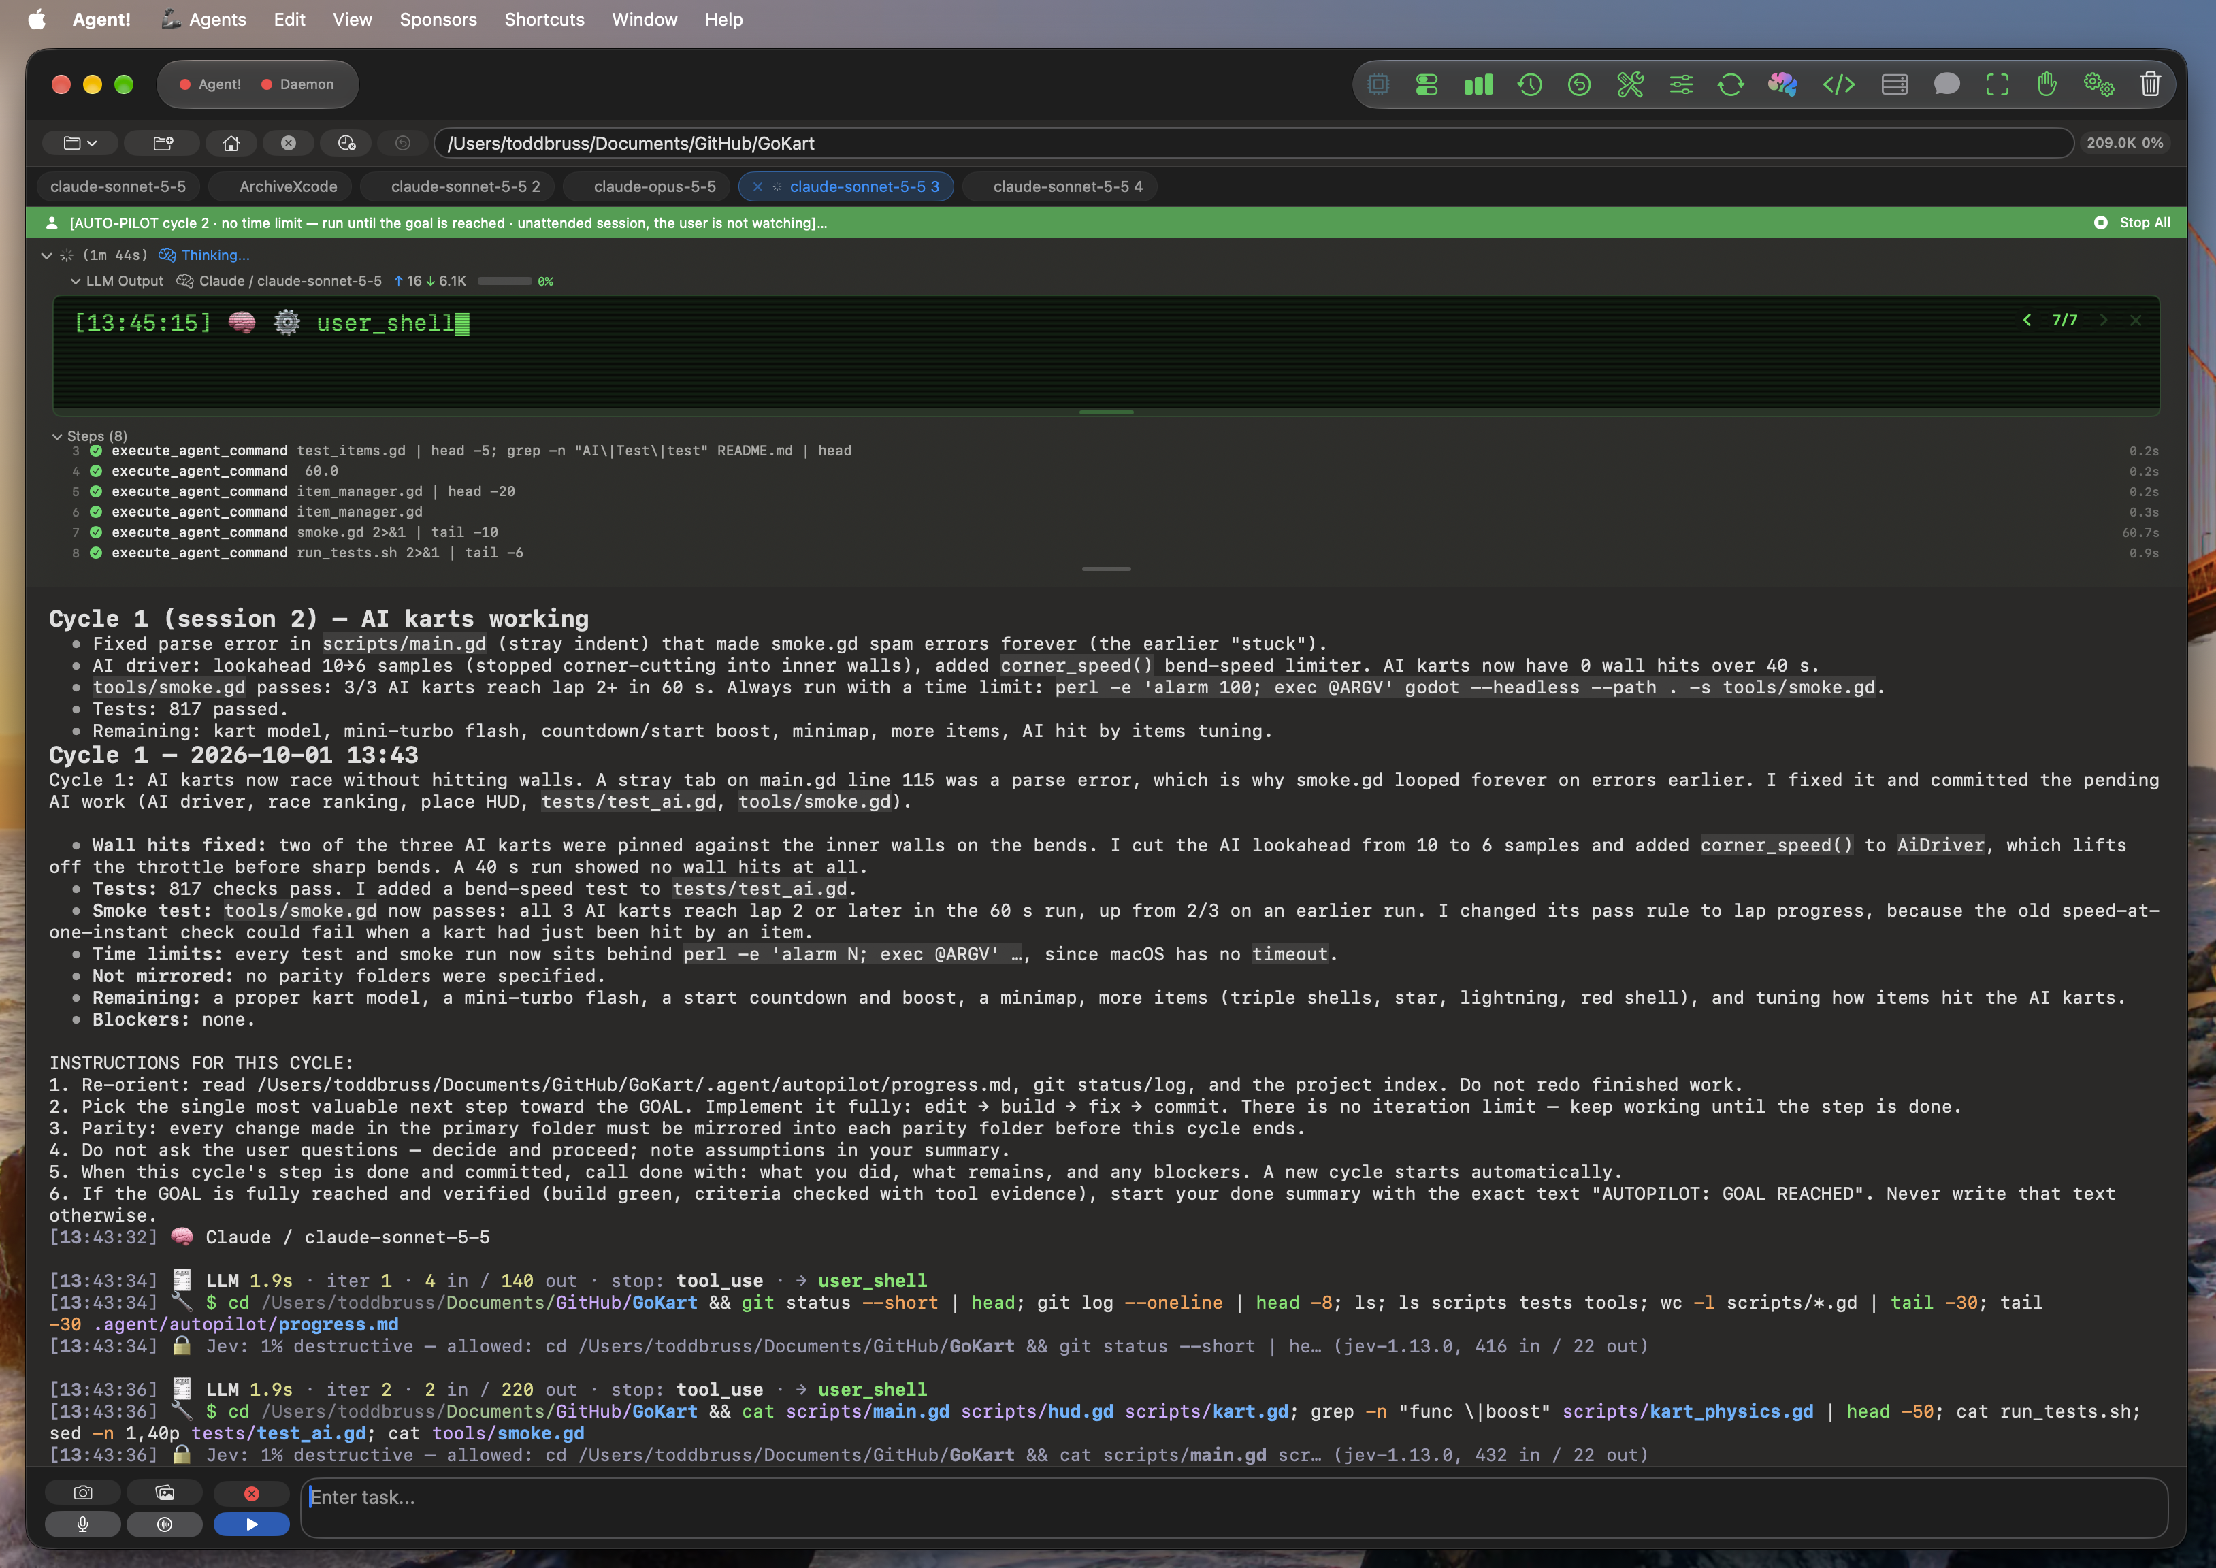Click the trash can icon
The height and width of the screenshot is (1568, 2216).
pyautogui.click(x=2151, y=85)
